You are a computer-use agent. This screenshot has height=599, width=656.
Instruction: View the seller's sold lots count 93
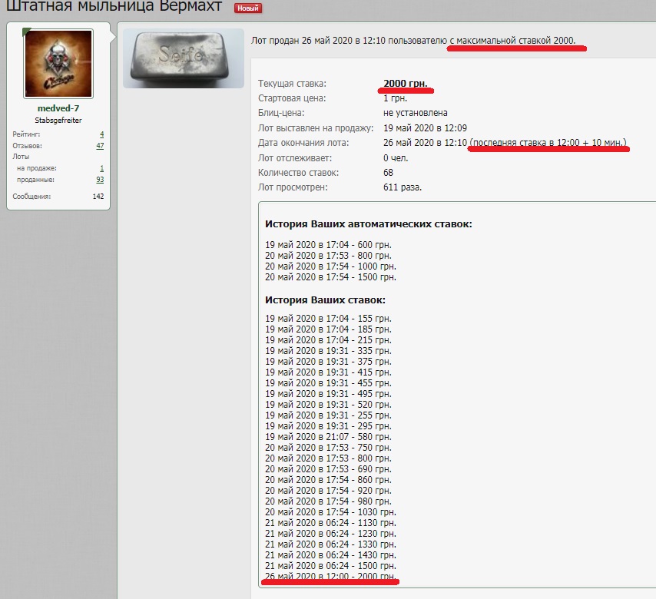coord(100,180)
